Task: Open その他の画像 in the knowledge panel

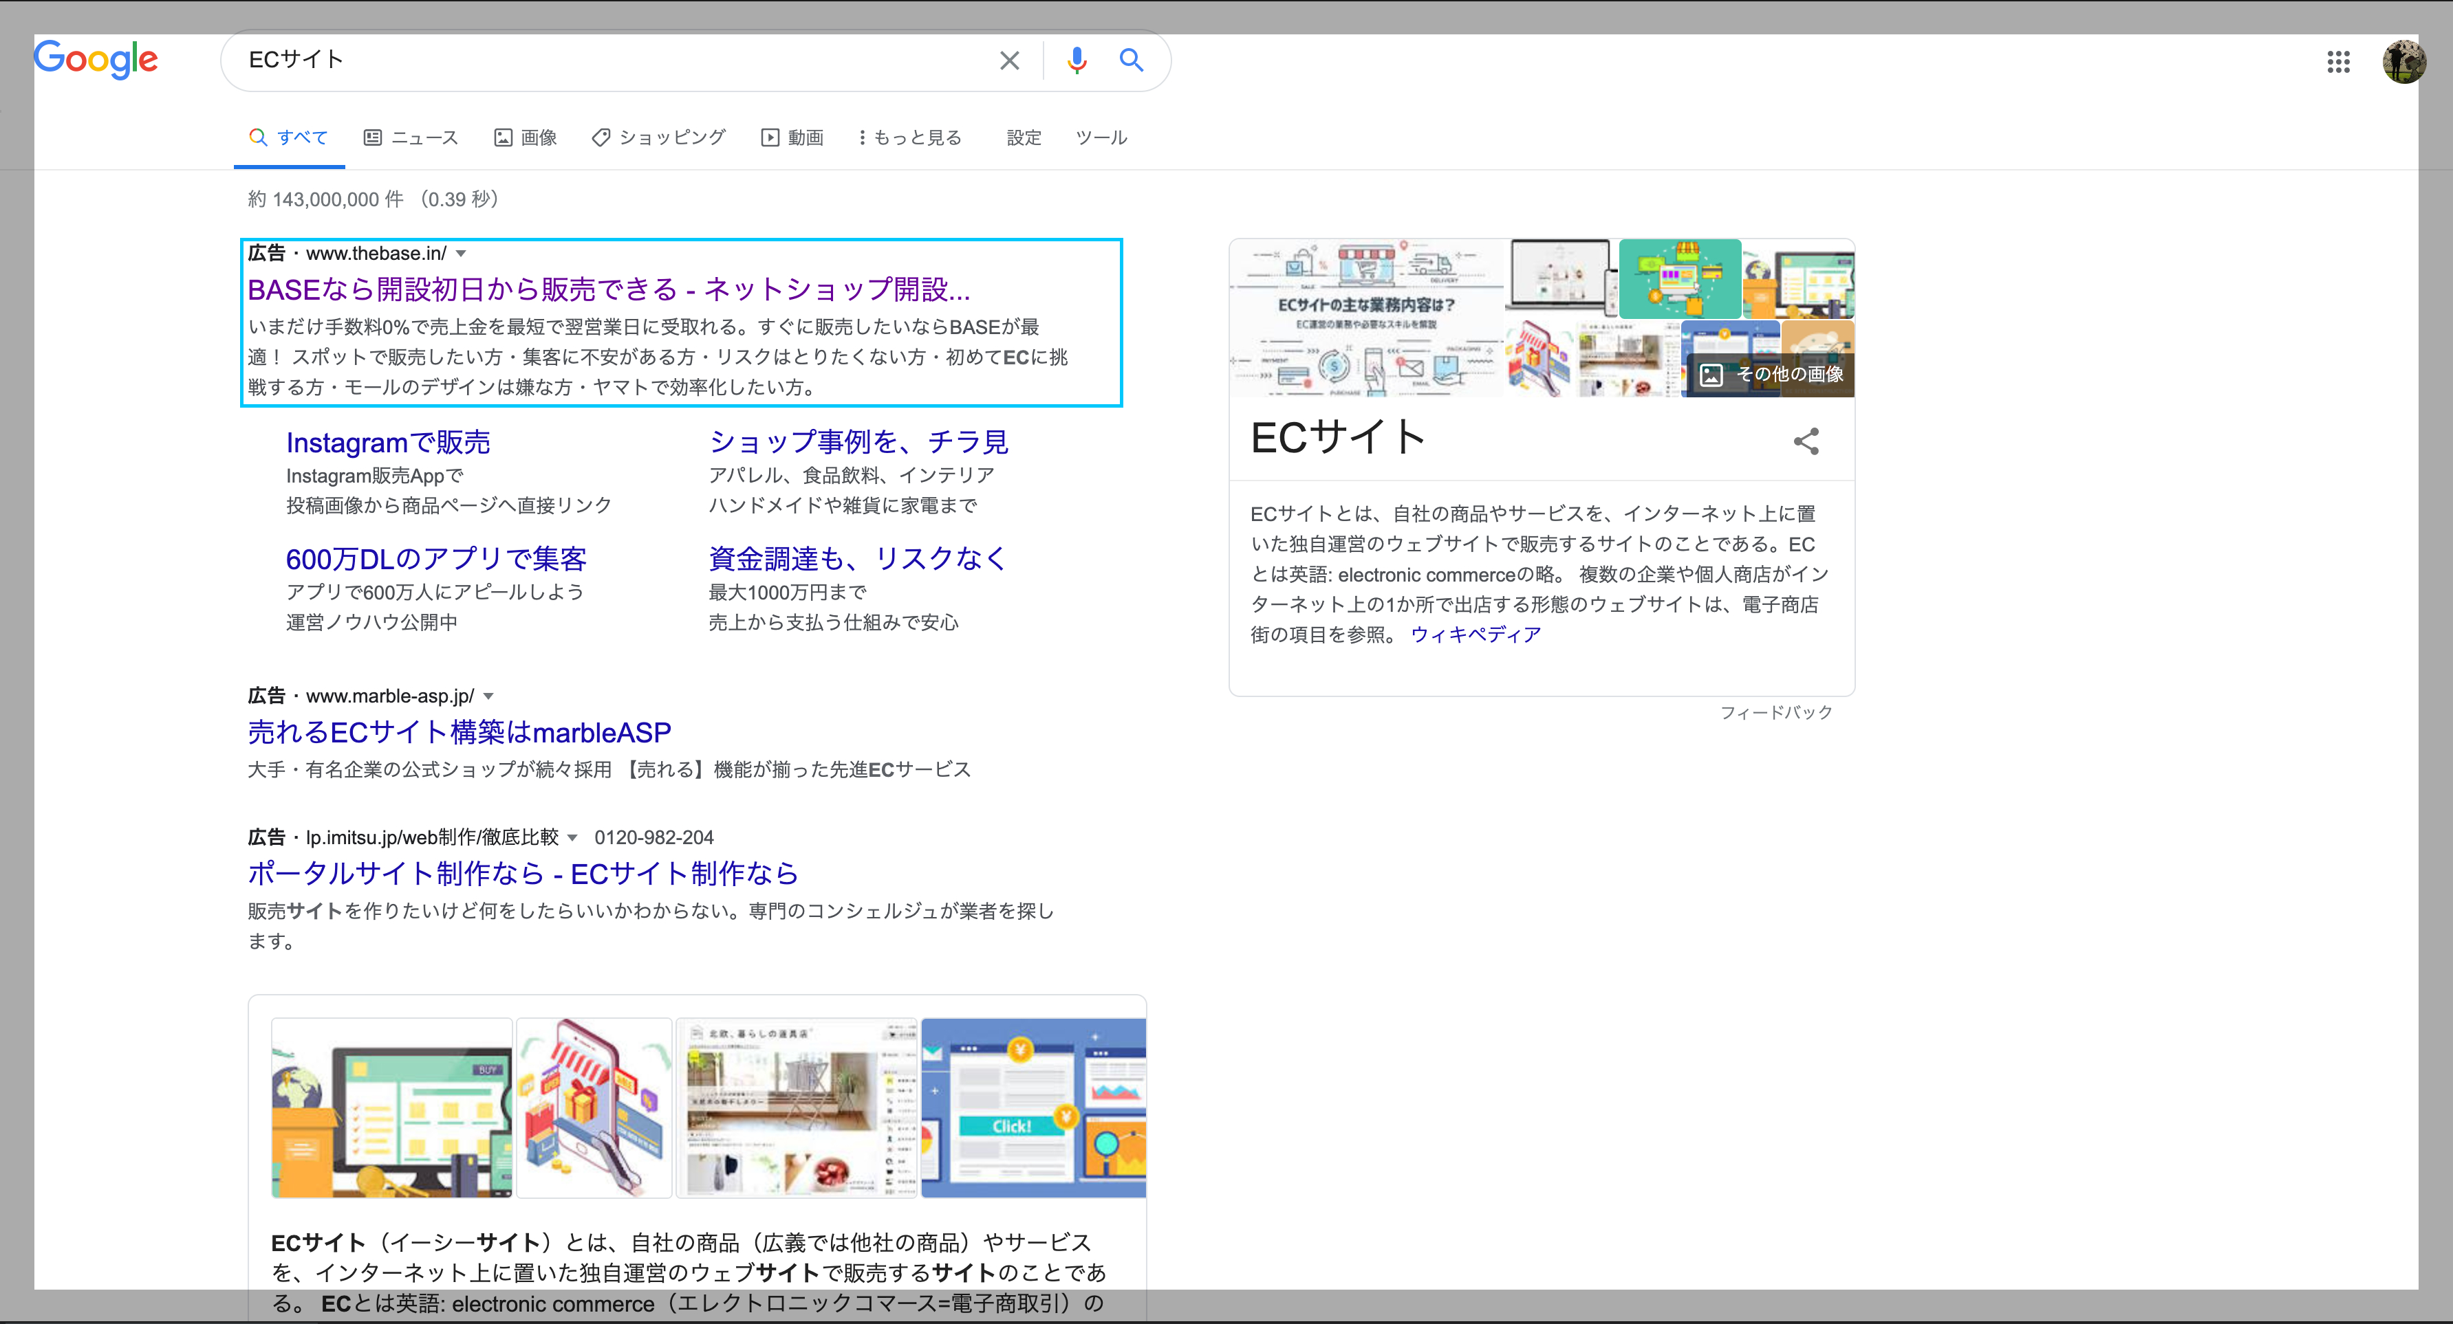Action: pos(1769,374)
